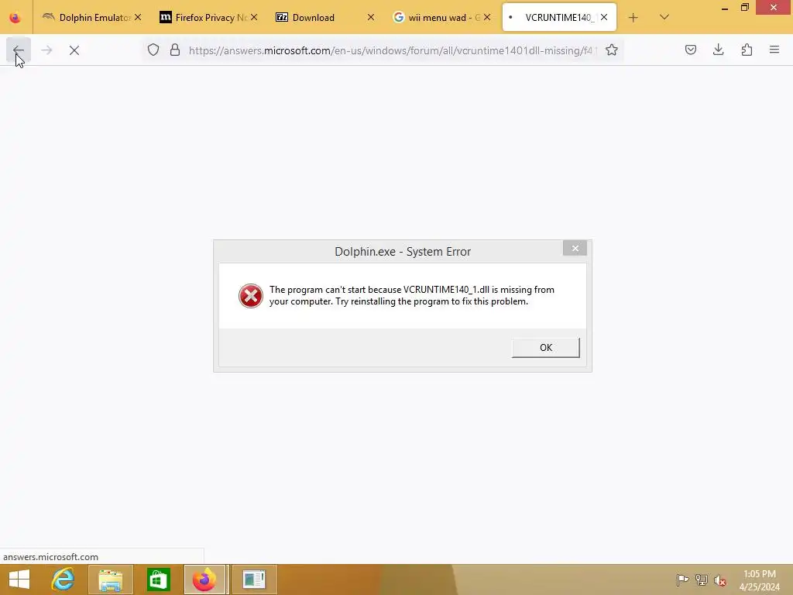Open Action Center flag tray icon
Image resolution: width=793 pixels, height=595 pixels.
pyautogui.click(x=682, y=580)
